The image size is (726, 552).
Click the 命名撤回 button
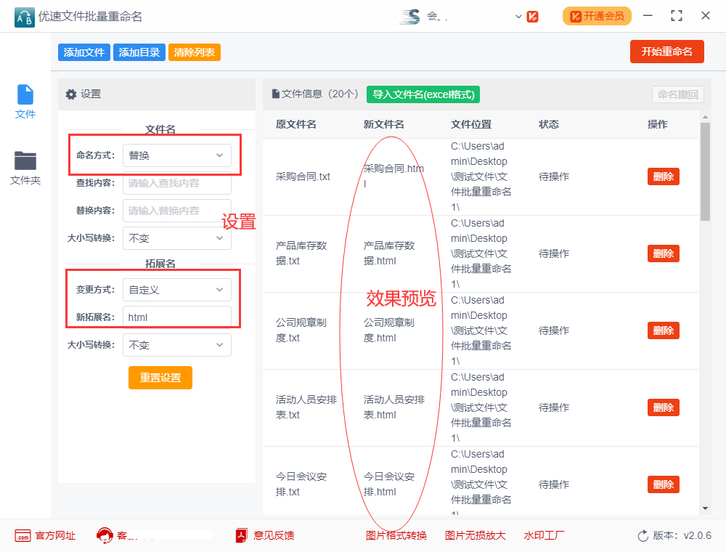pos(678,94)
